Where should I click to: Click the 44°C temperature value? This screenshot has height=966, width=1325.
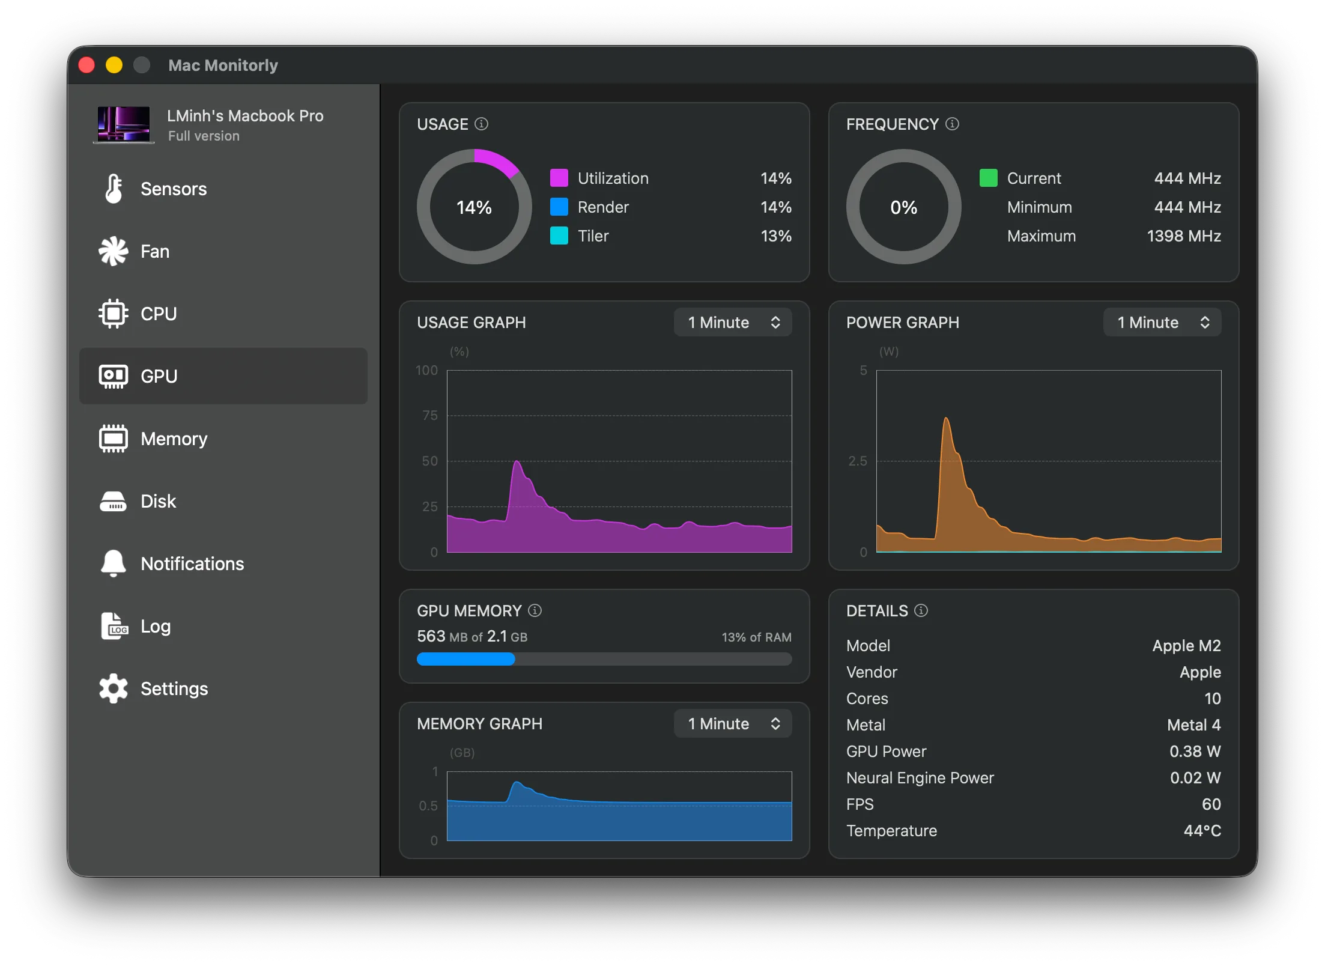click(1202, 830)
